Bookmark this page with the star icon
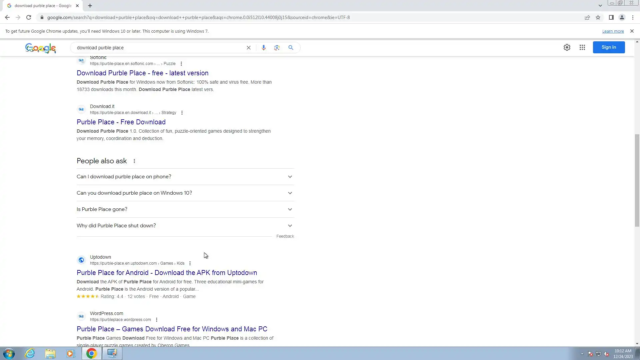 tap(598, 17)
